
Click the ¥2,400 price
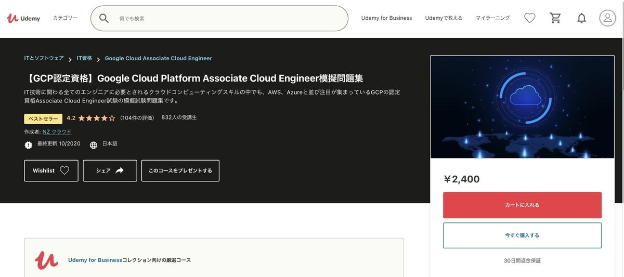(x=462, y=179)
